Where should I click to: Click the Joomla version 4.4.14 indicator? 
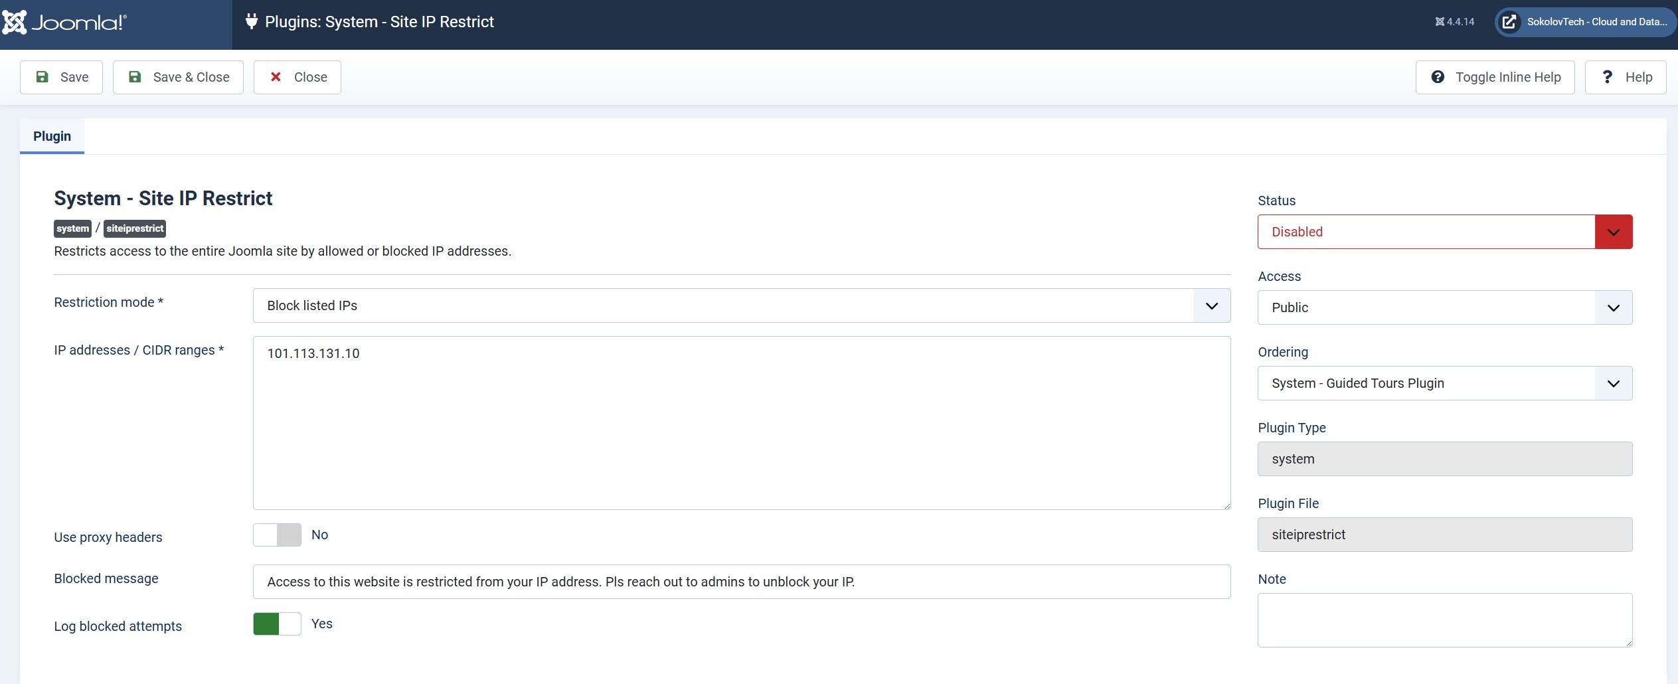click(1454, 22)
